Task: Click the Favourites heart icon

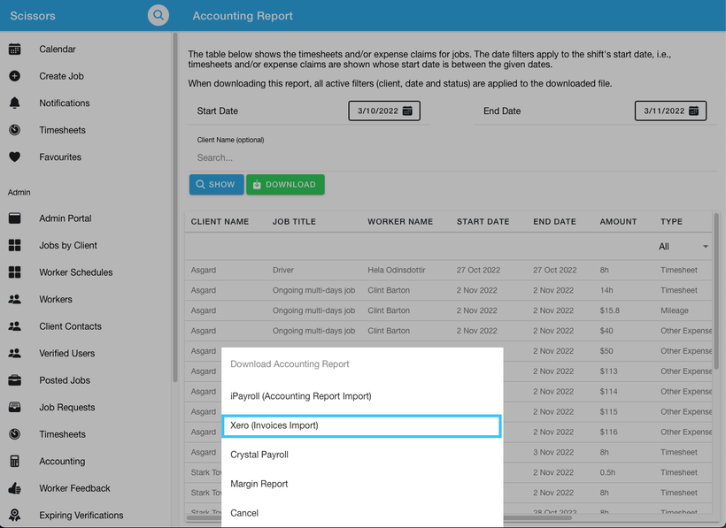Action: pos(15,157)
